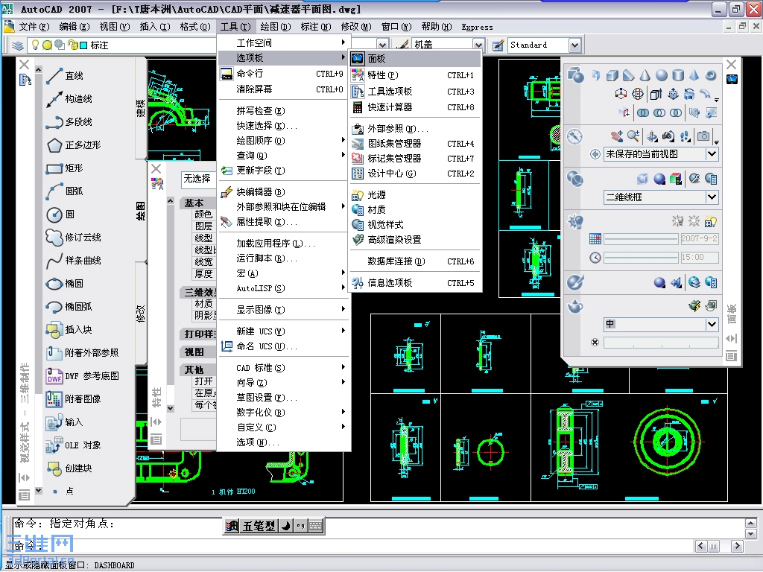Open the 中 render quality dropdown

[712, 324]
